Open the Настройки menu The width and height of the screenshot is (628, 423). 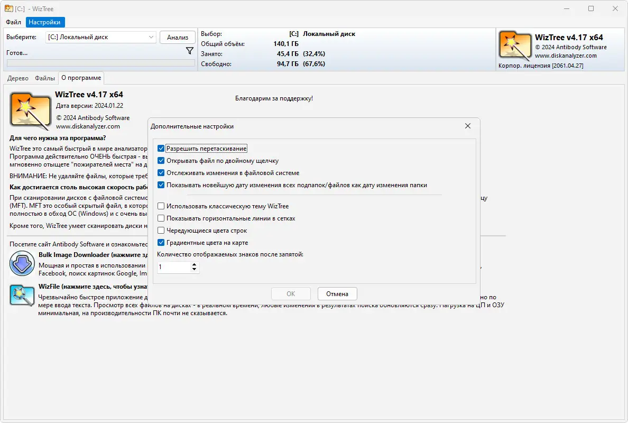pyautogui.click(x=44, y=22)
